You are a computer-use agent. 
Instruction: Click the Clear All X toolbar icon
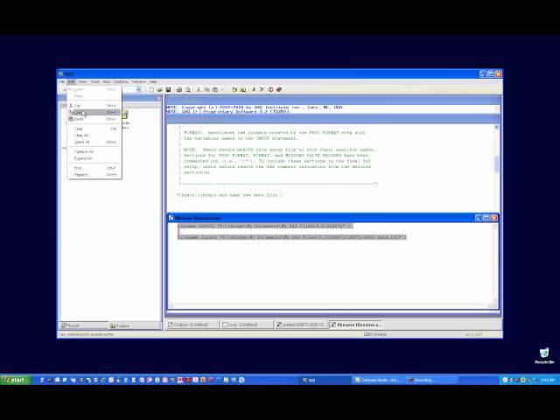[x=262, y=89]
